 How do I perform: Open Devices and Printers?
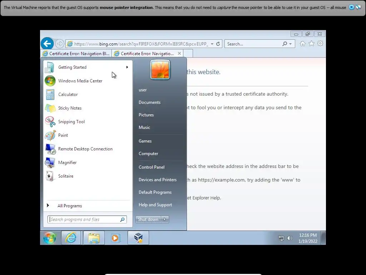(158, 180)
